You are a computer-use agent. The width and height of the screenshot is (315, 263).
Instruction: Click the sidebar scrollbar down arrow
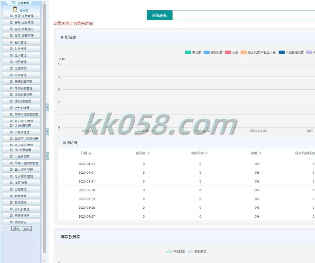click(44, 261)
